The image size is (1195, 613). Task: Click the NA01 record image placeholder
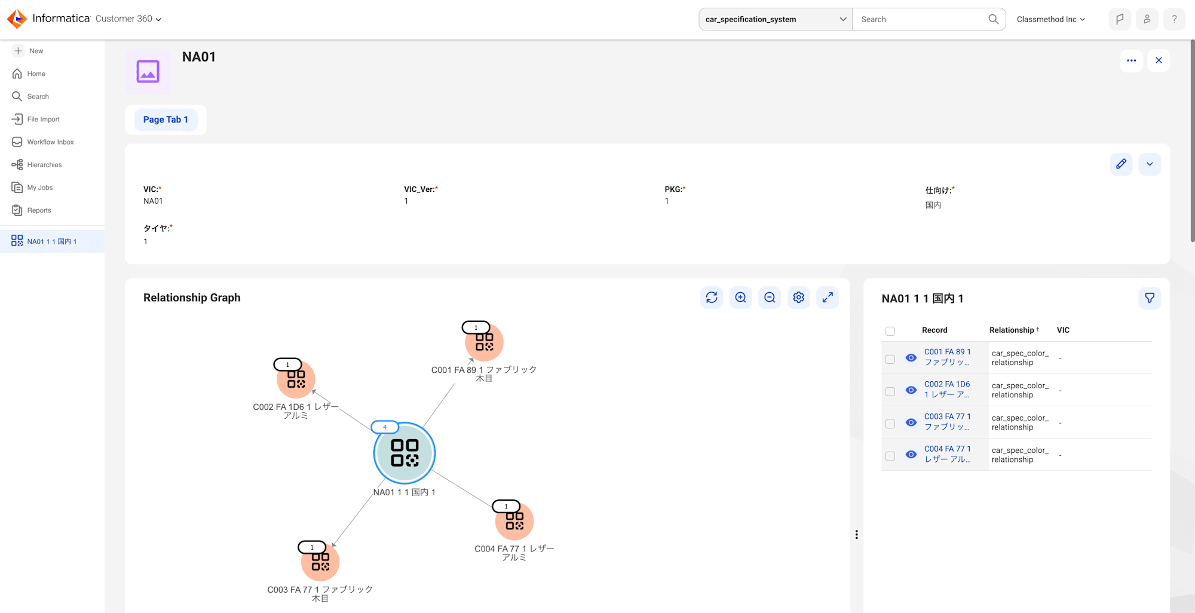pos(148,71)
